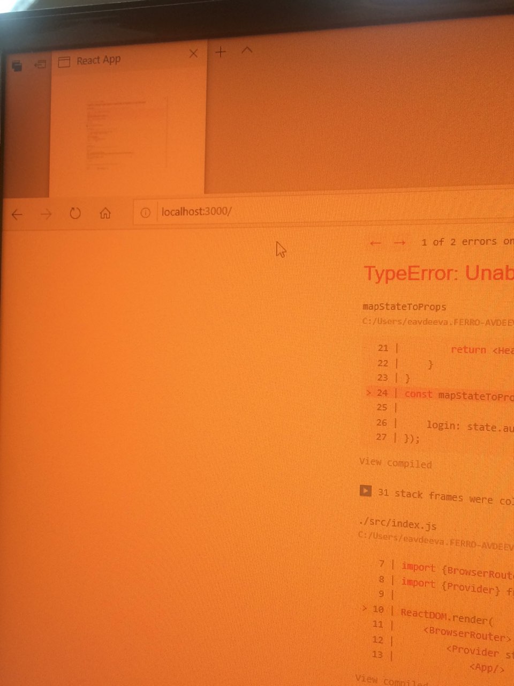
Task: Reload the localhost page
Action: [x=75, y=213]
